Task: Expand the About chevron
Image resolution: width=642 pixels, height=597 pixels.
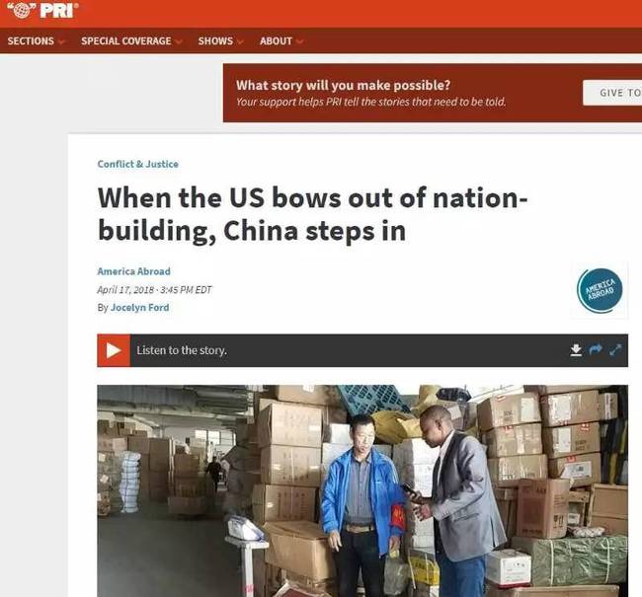Action: (299, 41)
